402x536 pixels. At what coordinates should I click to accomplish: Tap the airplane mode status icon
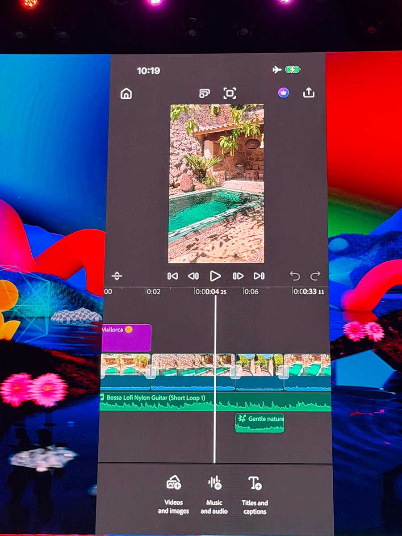coord(277,70)
